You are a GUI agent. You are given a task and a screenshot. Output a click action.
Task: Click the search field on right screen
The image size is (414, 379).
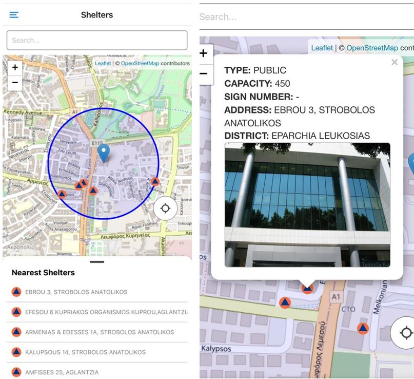point(306,17)
